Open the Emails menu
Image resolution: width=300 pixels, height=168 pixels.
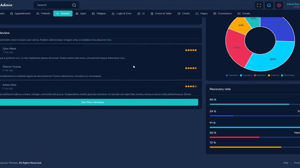(x=244, y=14)
